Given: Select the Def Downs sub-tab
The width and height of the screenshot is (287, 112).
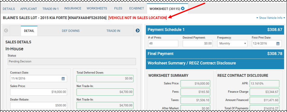Looking at the screenshot, I should point(71,31).
